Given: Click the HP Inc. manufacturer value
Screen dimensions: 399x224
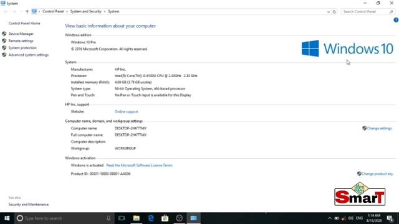Looking at the screenshot, I should [120, 69].
